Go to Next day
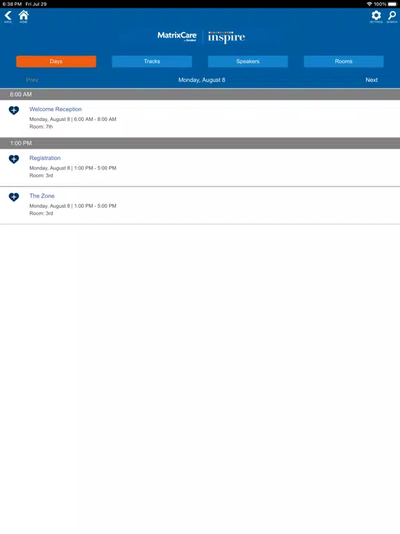The image size is (400, 534). [372, 80]
